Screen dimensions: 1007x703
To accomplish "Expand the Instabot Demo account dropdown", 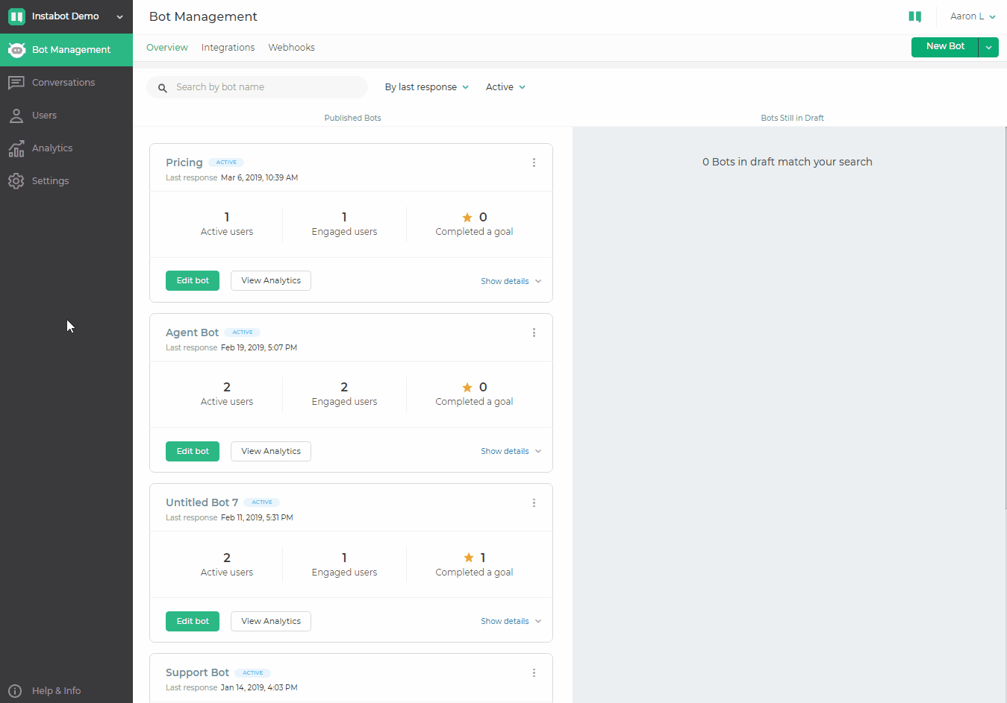I will point(119,16).
